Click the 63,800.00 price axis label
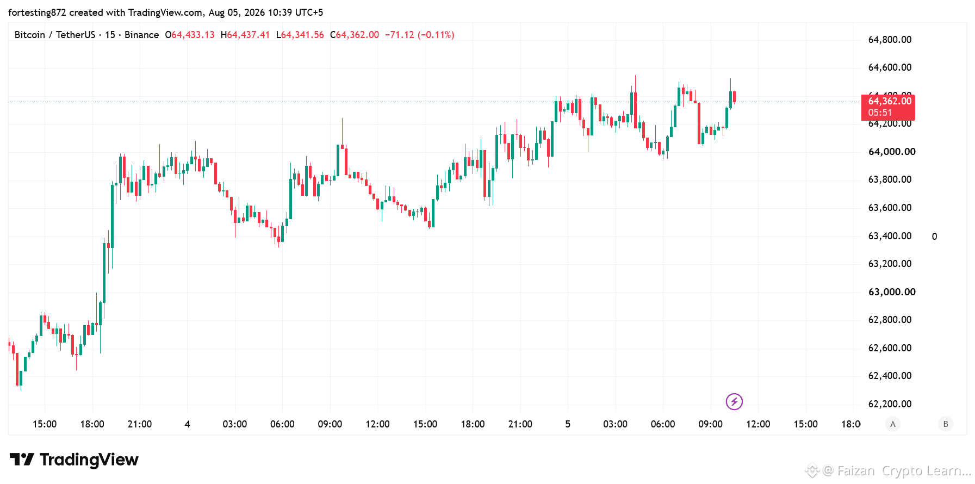 pos(890,179)
